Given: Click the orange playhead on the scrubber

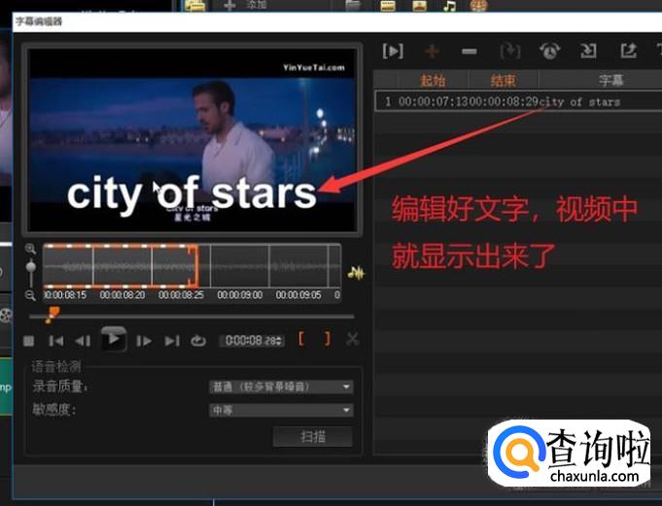Looking at the screenshot, I should click(52, 315).
